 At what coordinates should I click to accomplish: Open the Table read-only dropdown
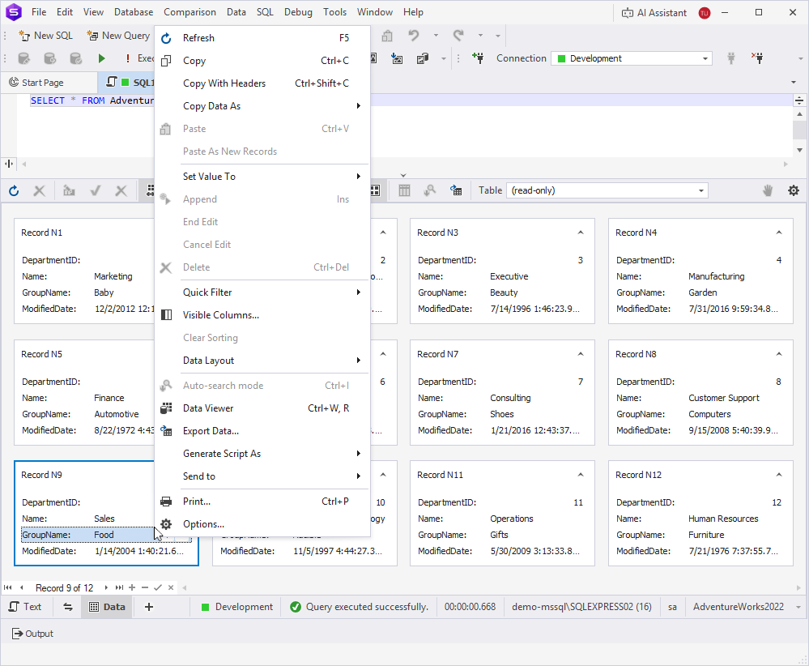(701, 190)
